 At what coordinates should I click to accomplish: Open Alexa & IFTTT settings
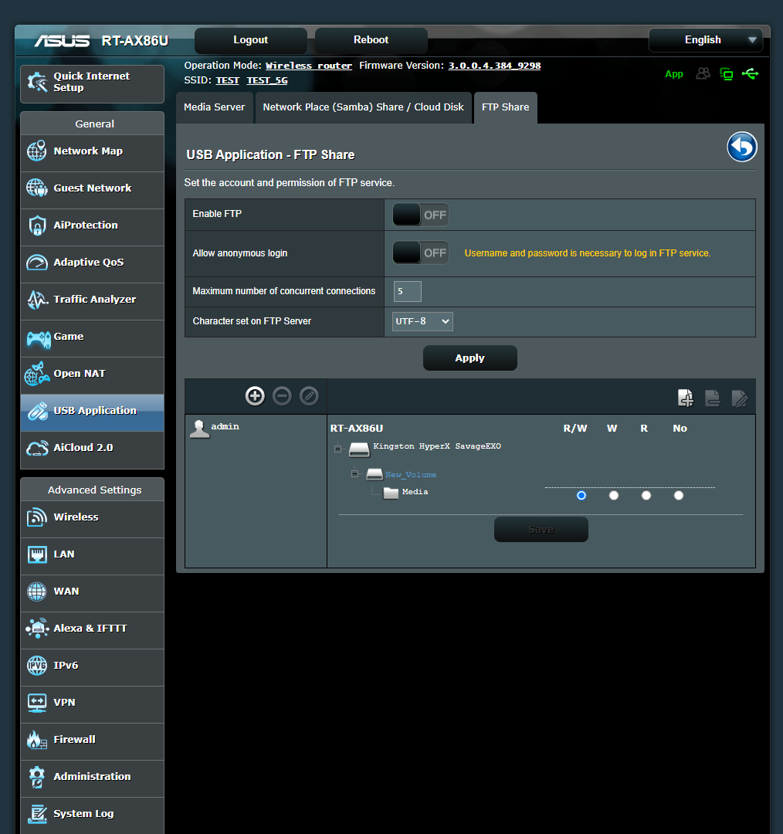coord(92,630)
